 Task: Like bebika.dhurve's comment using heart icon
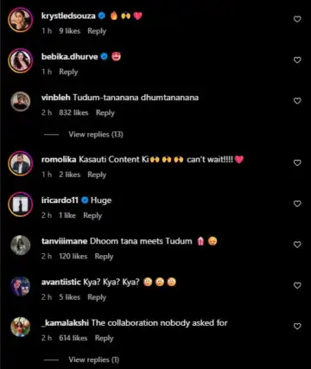pos(297,60)
